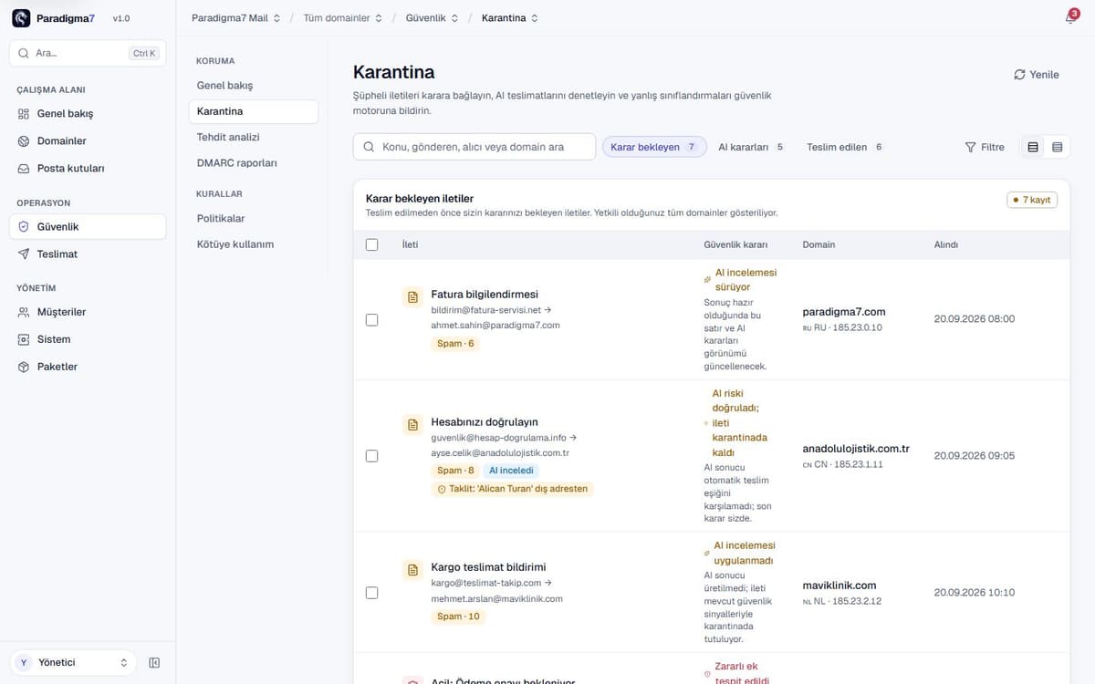
Task: Click the Güvenlik kararı column header
Action: 735,244
